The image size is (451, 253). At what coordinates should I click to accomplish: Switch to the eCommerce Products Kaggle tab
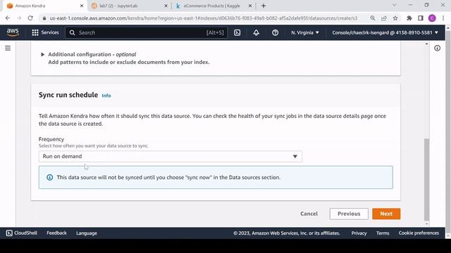(214, 6)
